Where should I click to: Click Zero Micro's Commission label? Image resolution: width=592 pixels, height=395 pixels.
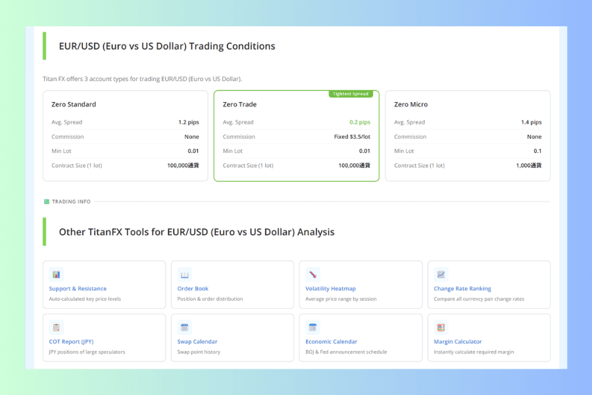tap(410, 136)
